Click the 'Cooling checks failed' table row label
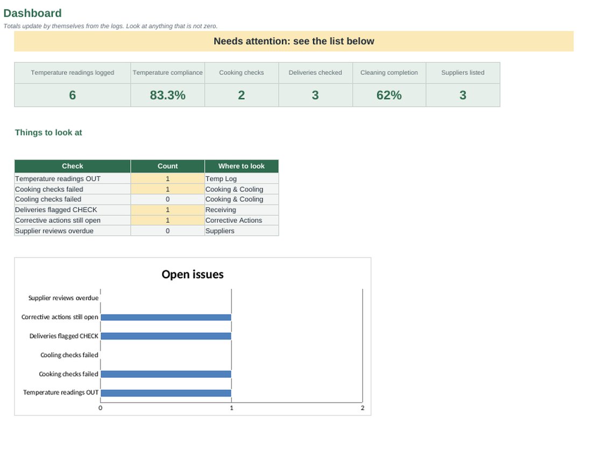Viewport: 592px width, 458px height. pos(73,199)
